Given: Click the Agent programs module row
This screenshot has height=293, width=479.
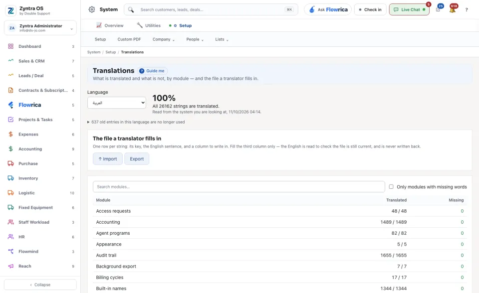Looking at the screenshot, I should (x=280, y=233).
